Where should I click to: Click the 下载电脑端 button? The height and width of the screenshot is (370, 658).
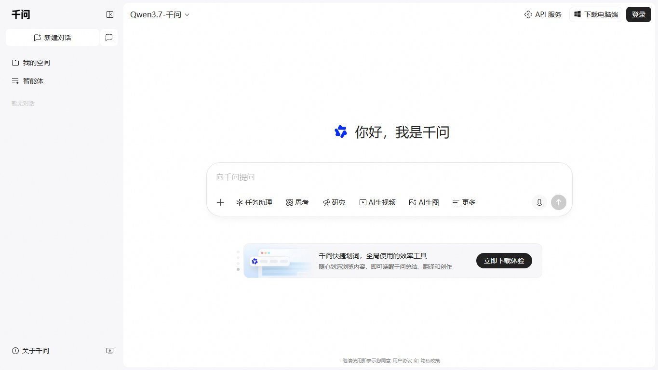tap(596, 14)
